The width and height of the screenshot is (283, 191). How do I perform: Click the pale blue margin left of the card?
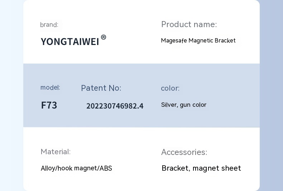point(11,95)
